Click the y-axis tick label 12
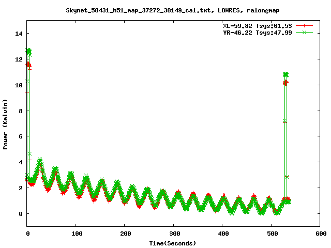Viewport: 331px width, 248px height. tap(19, 59)
